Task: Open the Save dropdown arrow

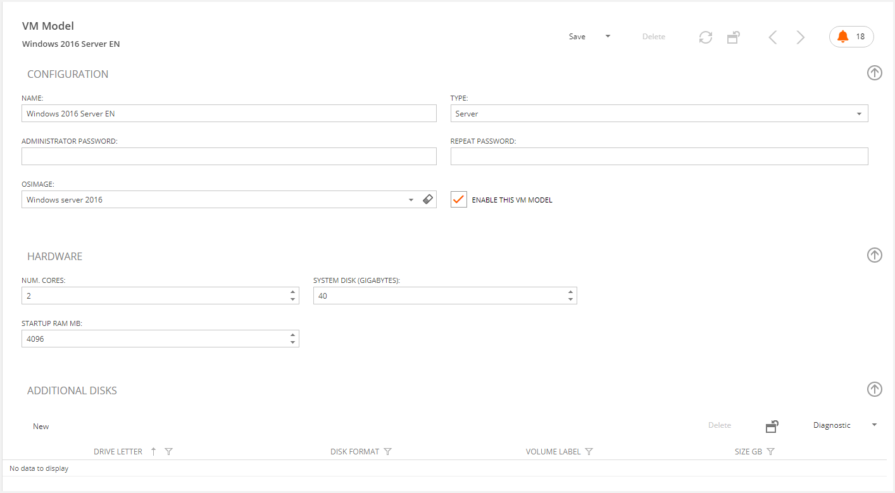Action: (x=608, y=37)
